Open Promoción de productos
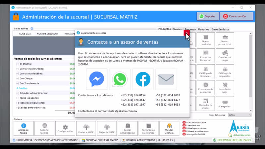Screen dimensions: 265x149 [206, 87]
